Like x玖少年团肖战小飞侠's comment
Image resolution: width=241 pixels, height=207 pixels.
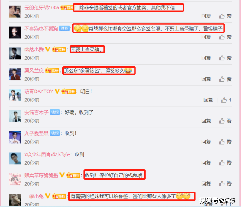pos(225,163)
